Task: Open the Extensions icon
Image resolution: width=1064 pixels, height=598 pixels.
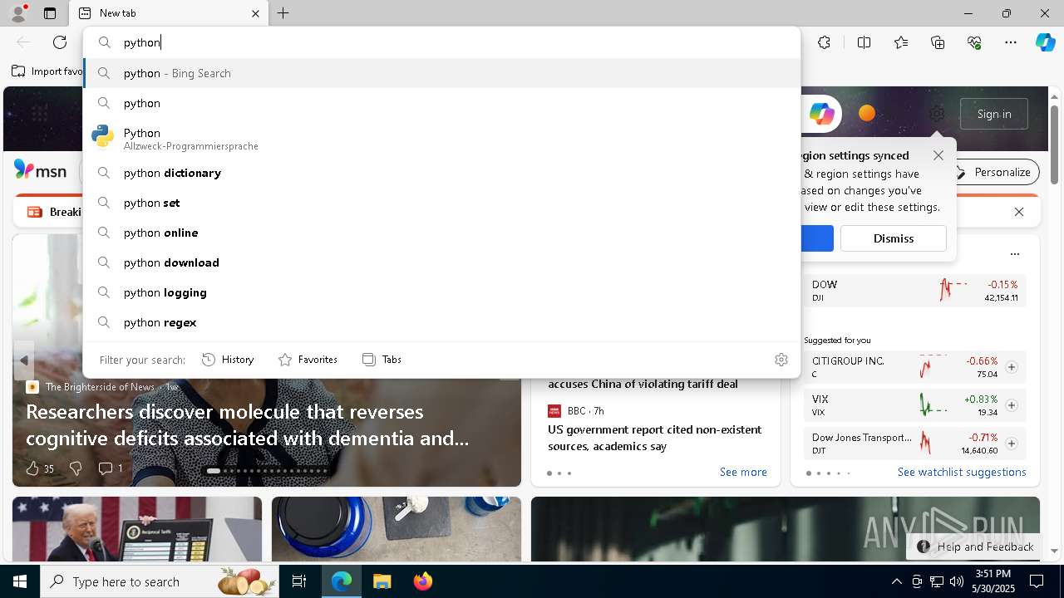Action: click(824, 42)
